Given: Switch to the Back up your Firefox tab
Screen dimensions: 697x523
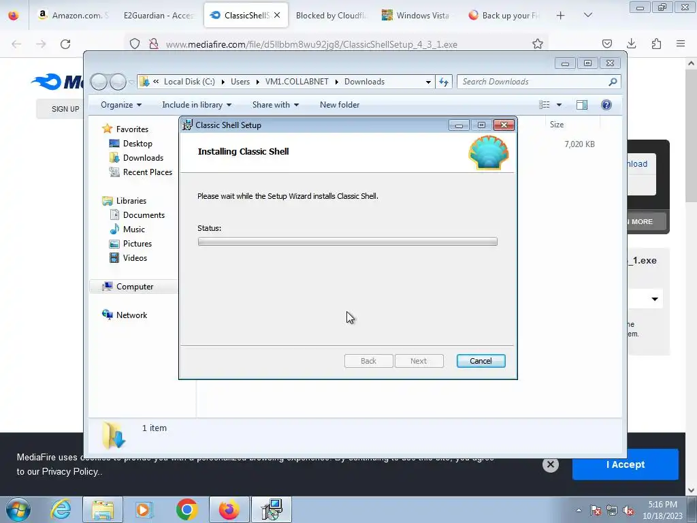Looking at the screenshot, I should coord(504,16).
